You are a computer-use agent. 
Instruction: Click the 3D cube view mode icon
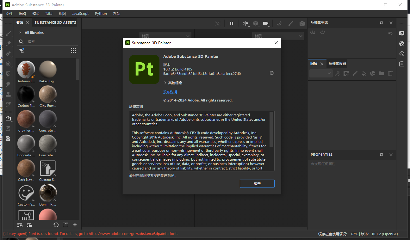tap(256, 23)
